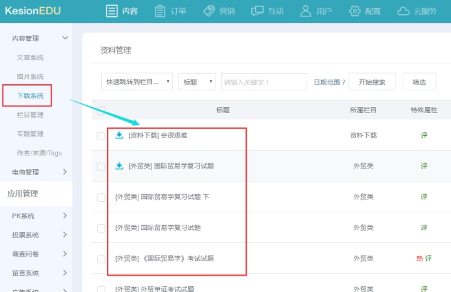This screenshot has height=292, width=451.
Task: Open 栏目管理 in the sidebar
Action: tap(30, 114)
